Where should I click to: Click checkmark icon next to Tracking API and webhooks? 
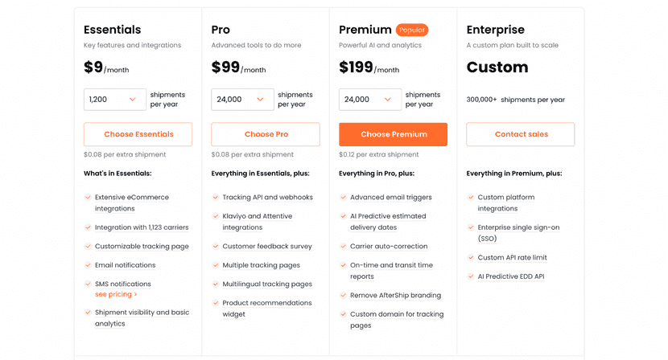[x=216, y=198]
